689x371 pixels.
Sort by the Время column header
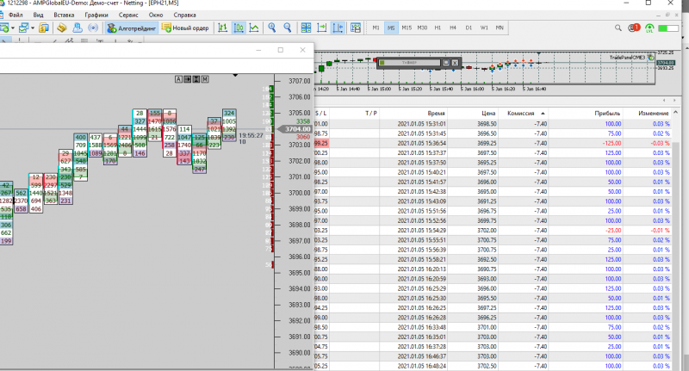pyautogui.click(x=436, y=114)
